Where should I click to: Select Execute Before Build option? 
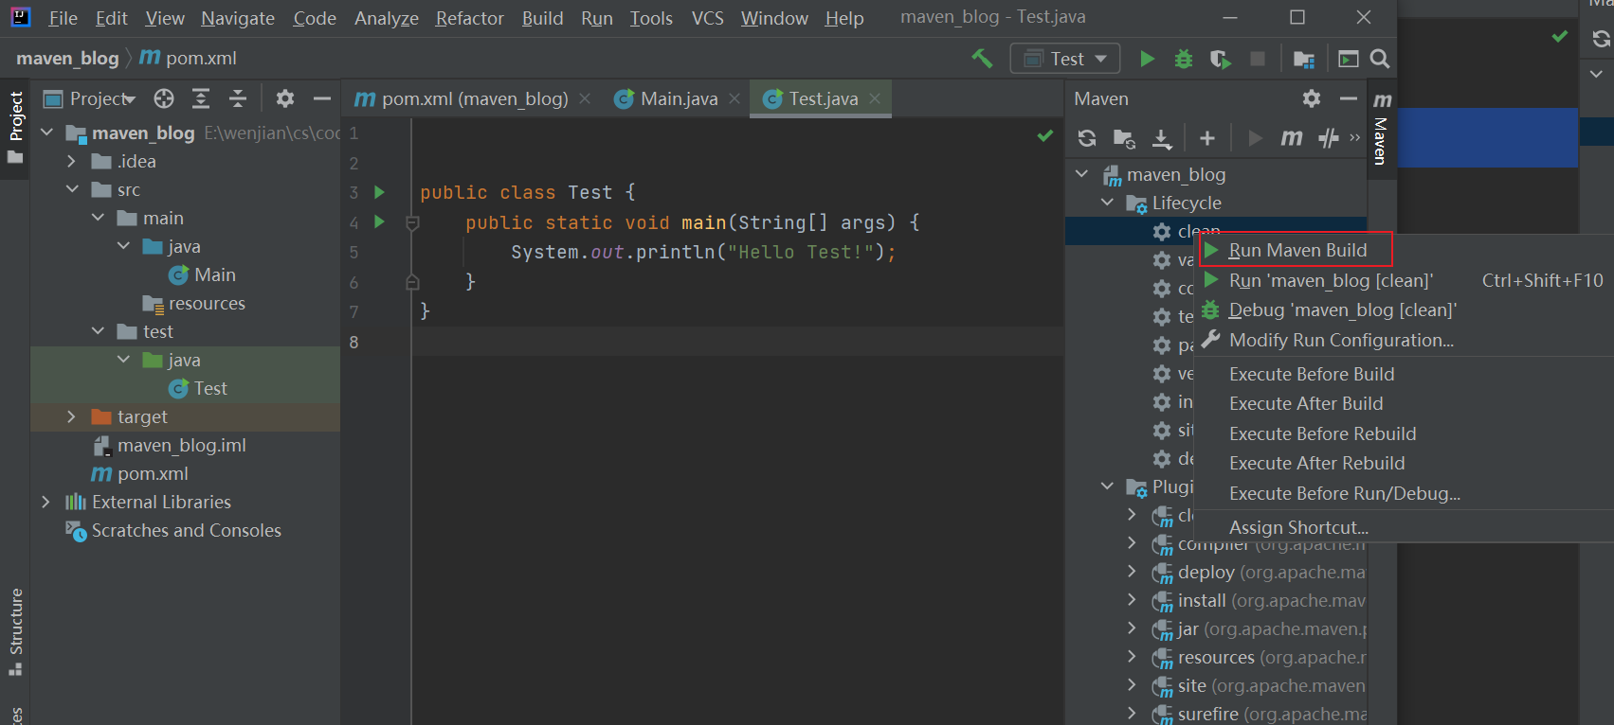tap(1404, 374)
